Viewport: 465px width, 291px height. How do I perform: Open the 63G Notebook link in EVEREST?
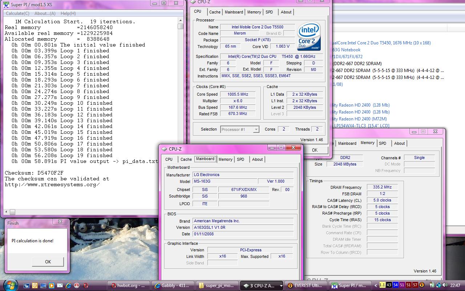tap(346, 50)
